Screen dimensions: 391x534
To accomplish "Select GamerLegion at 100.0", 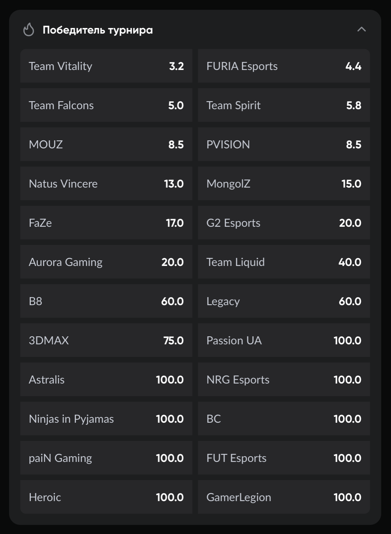I will point(284,497).
